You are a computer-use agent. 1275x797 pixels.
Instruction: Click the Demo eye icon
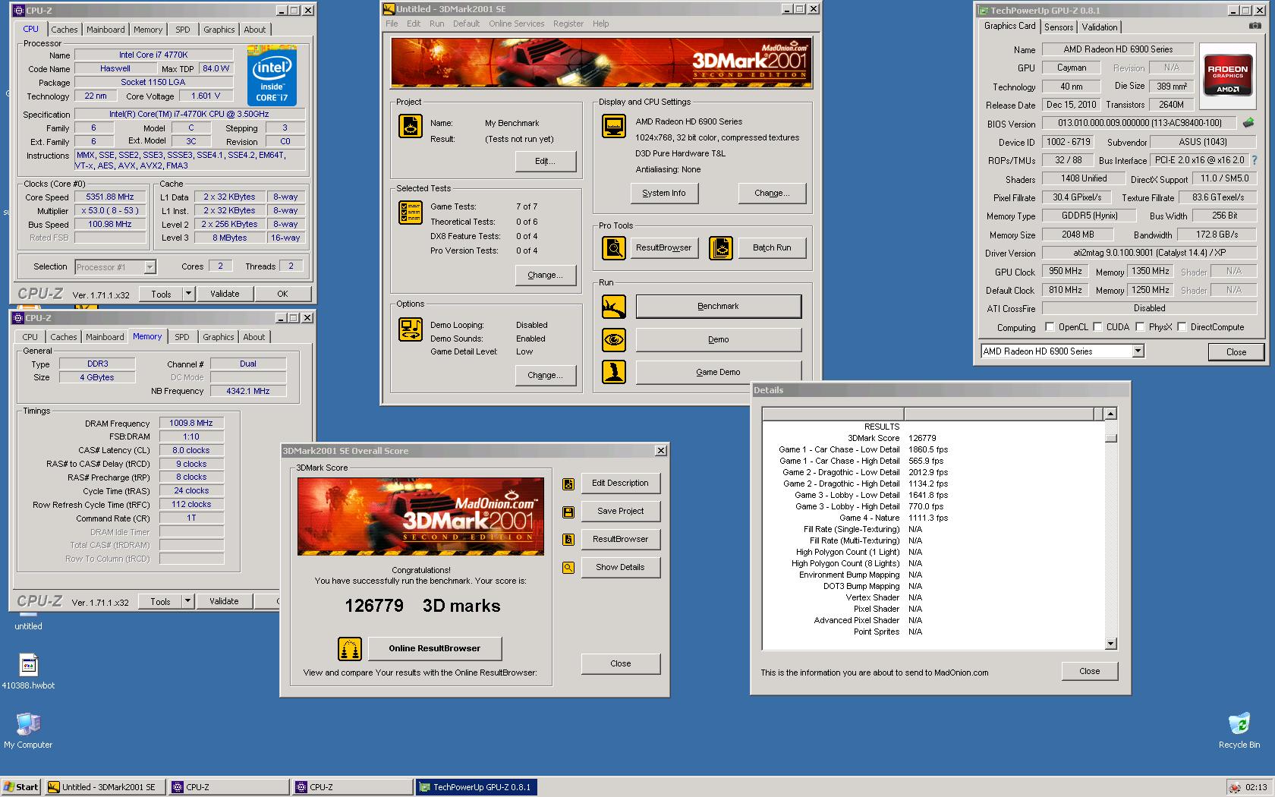tap(614, 339)
